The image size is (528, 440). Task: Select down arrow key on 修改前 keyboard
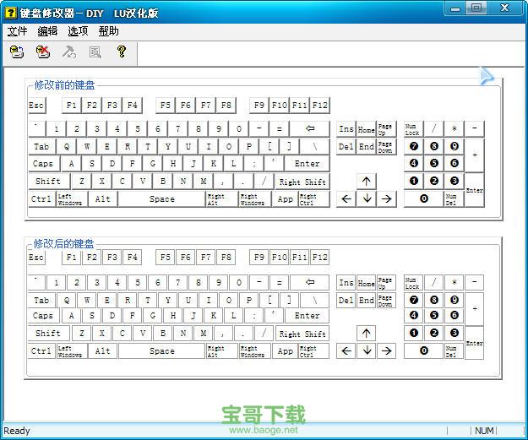point(367,199)
